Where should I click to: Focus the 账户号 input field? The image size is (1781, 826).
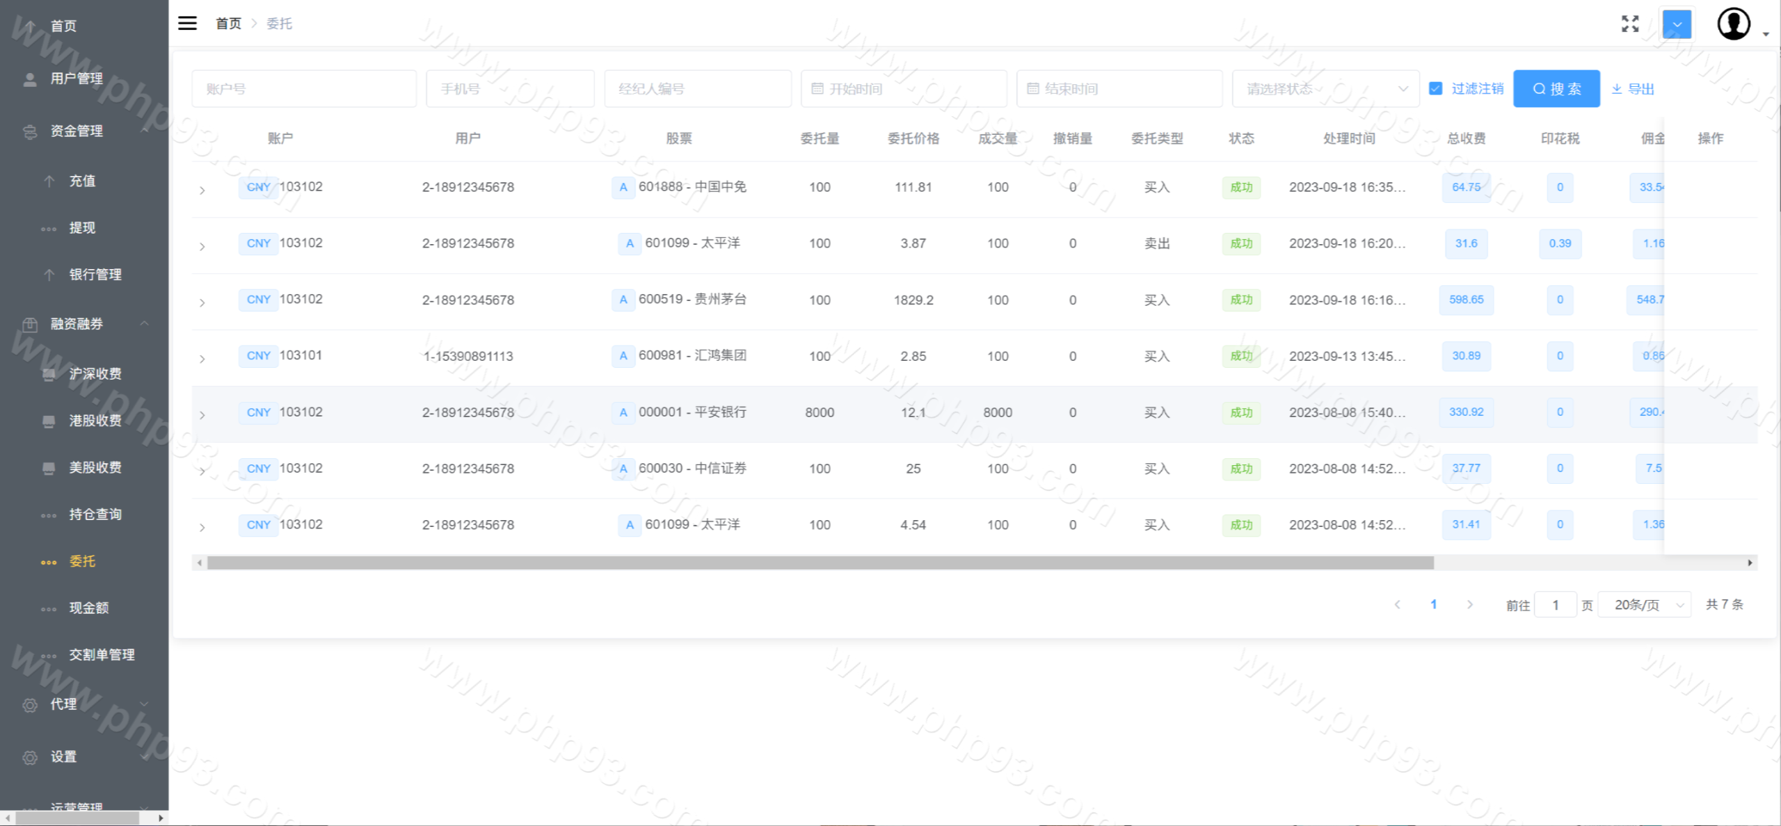pyautogui.click(x=304, y=89)
